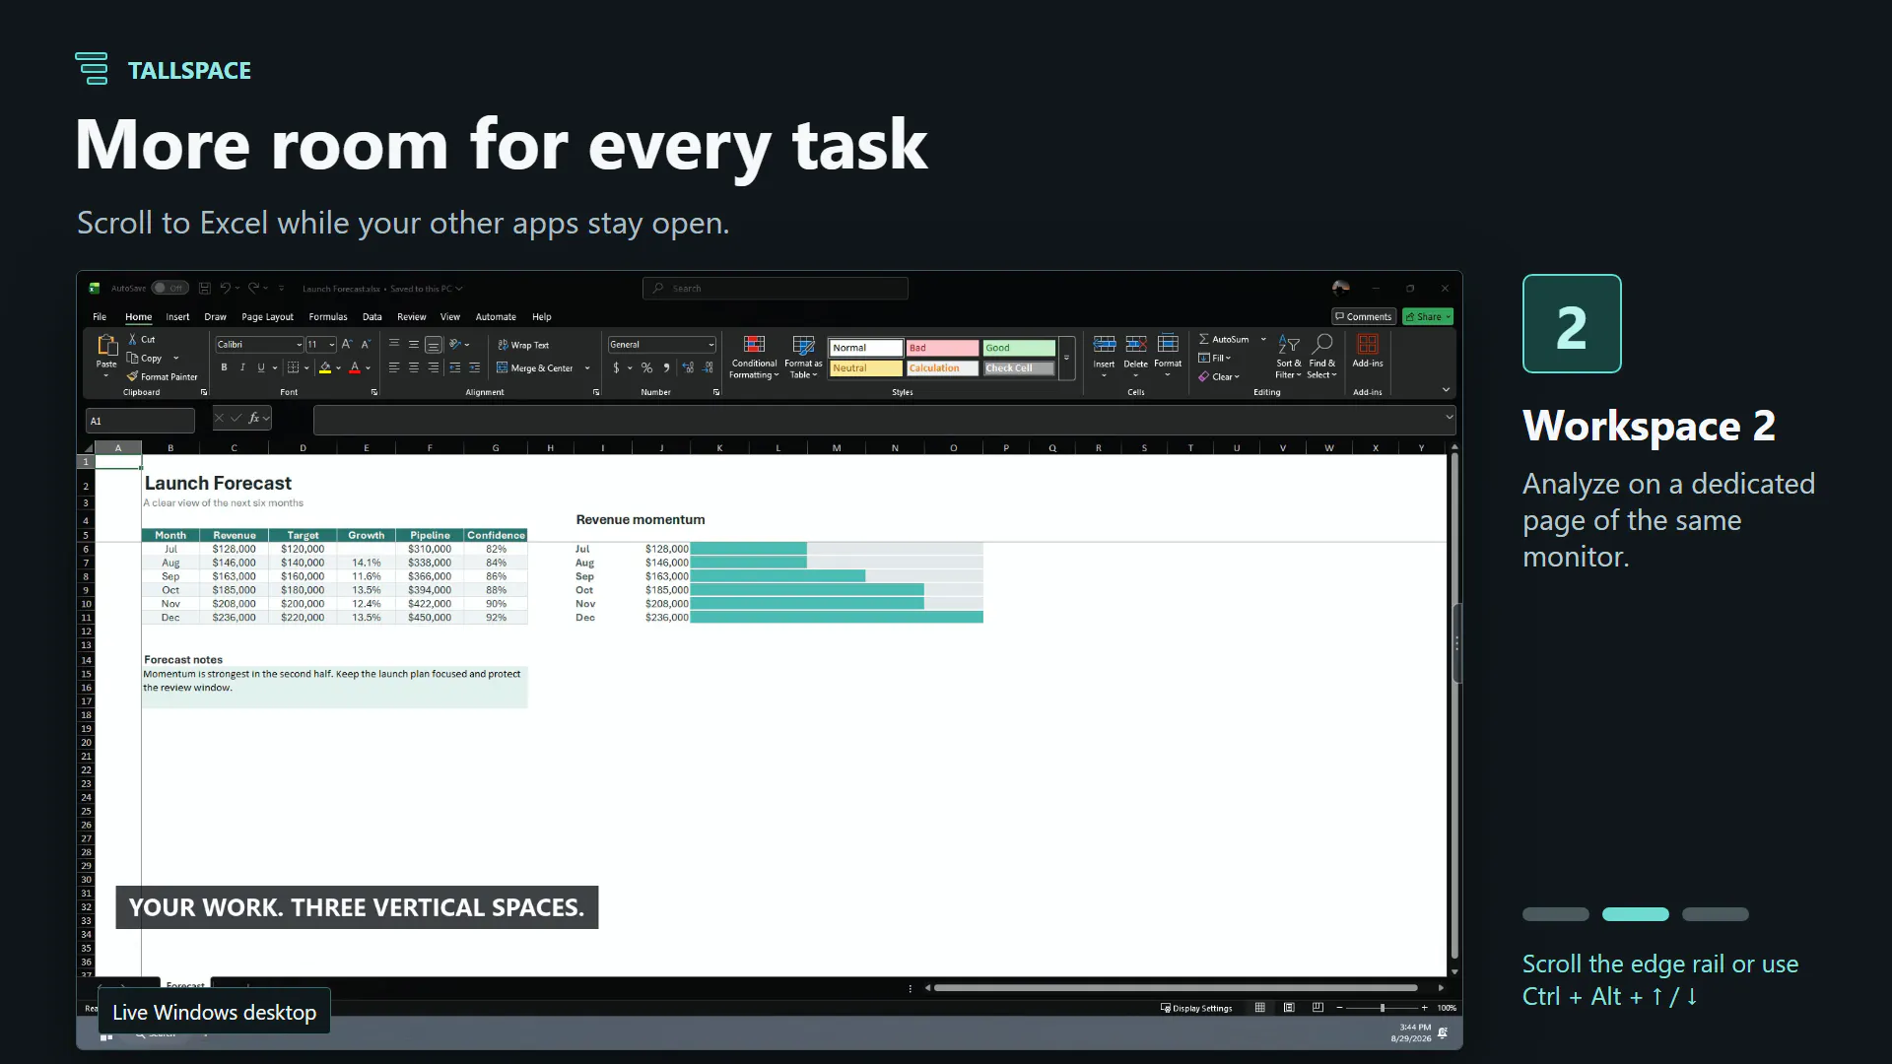Screen dimensions: 1892x1064
Task: Expand the Paste options arrow
Action: pyautogui.click(x=106, y=375)
